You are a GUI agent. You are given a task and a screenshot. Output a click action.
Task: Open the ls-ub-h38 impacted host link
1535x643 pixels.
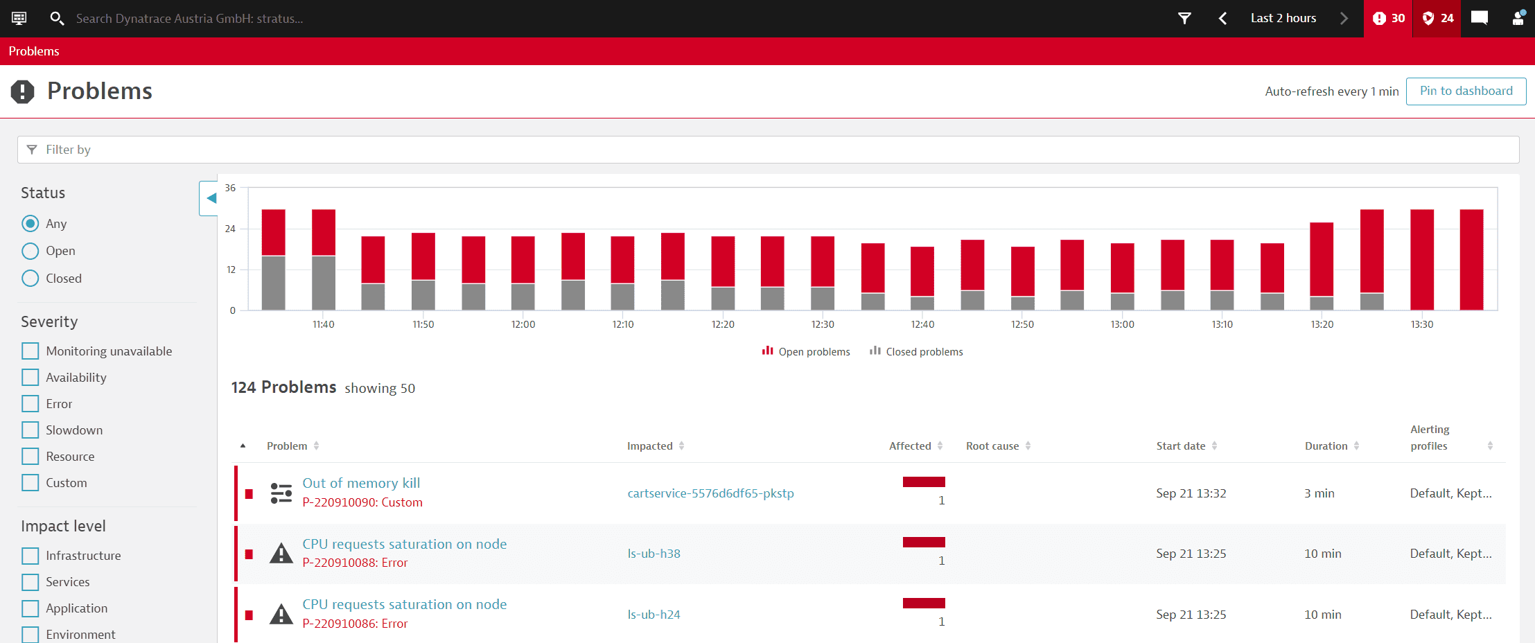(654, 553)
